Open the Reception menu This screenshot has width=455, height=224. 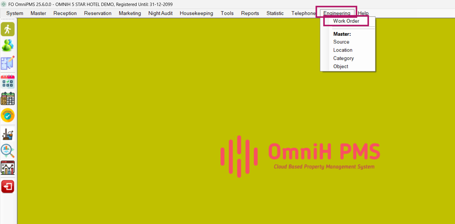tap(65, 13)
